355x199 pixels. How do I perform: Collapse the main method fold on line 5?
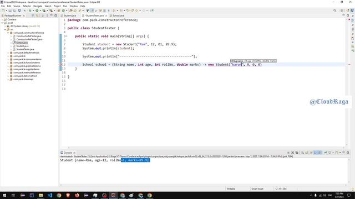[67, 36]
